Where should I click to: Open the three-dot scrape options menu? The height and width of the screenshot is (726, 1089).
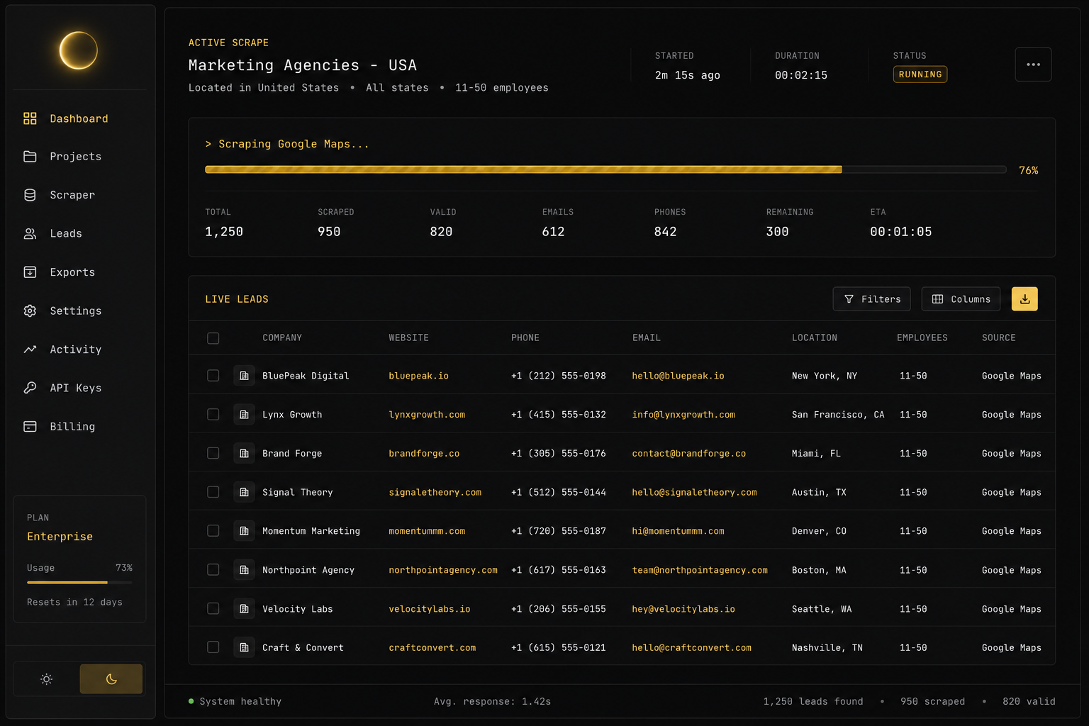[x=1033, y=65]
